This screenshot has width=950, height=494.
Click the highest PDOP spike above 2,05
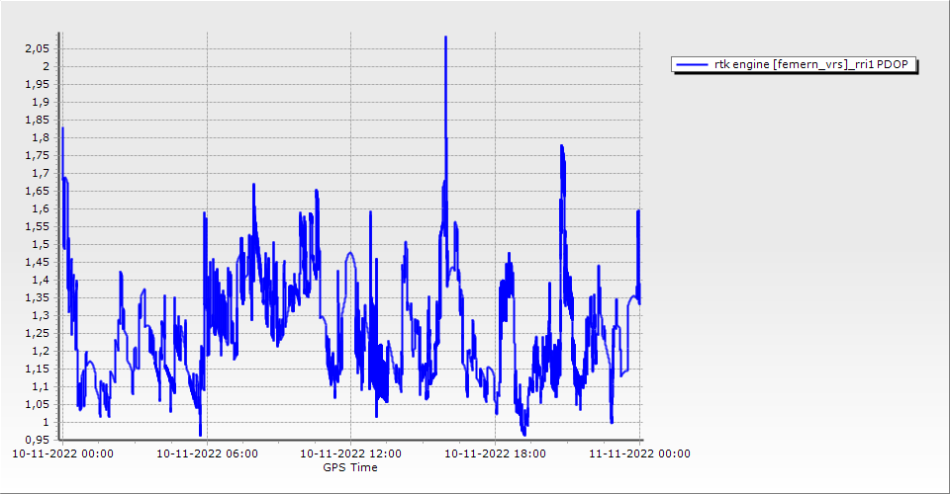point(445,40)
